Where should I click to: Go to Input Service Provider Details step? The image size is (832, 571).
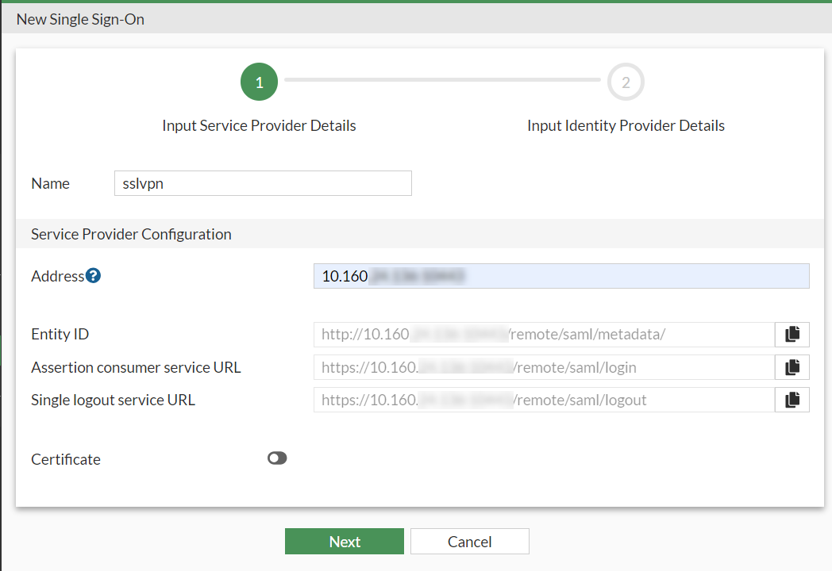(x=259, y=125)
